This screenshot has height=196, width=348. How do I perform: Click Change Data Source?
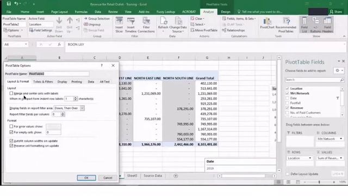tap(178, 25)
